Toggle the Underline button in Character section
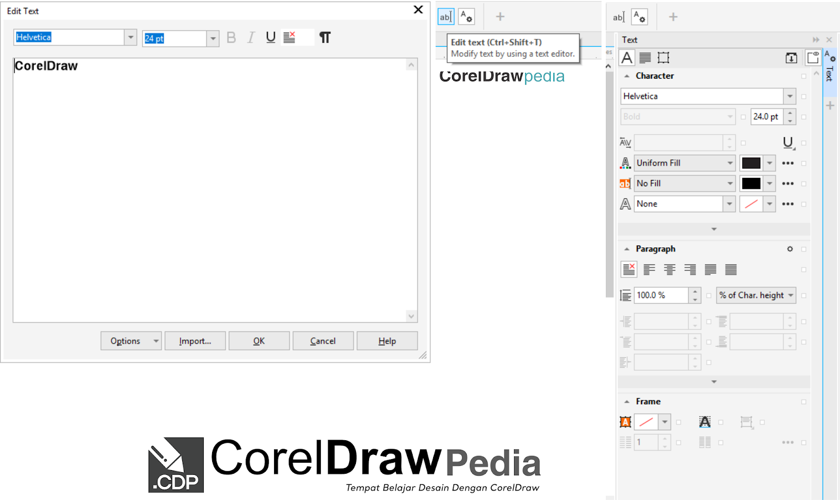This screenshot has height=500, width=840. pyautogui.click(x=788, y=143)
